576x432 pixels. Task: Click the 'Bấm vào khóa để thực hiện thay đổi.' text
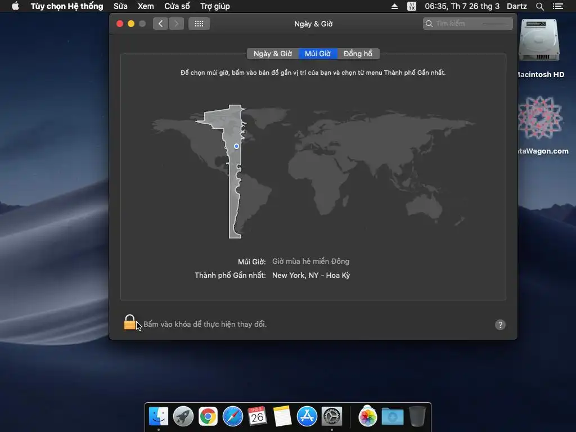click(x=205, y=325)
